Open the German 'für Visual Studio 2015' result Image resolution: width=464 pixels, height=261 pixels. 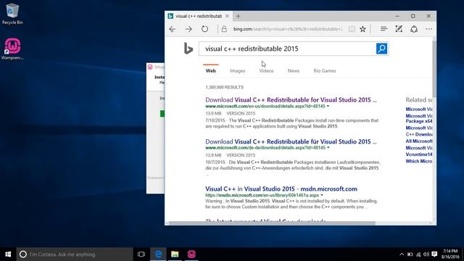[291, 141]
